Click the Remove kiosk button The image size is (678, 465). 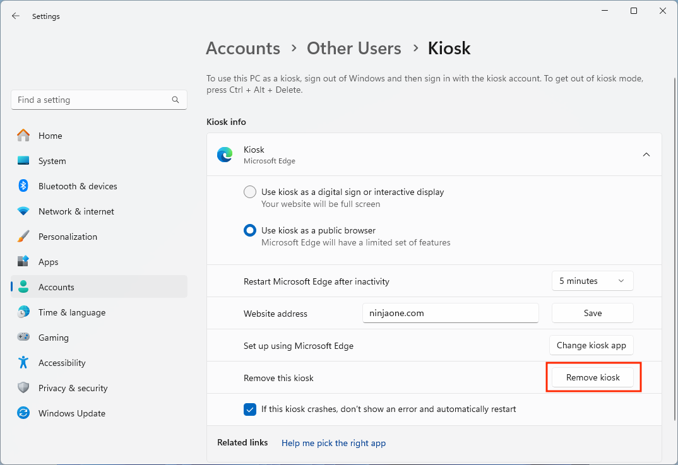pos(593,377)
